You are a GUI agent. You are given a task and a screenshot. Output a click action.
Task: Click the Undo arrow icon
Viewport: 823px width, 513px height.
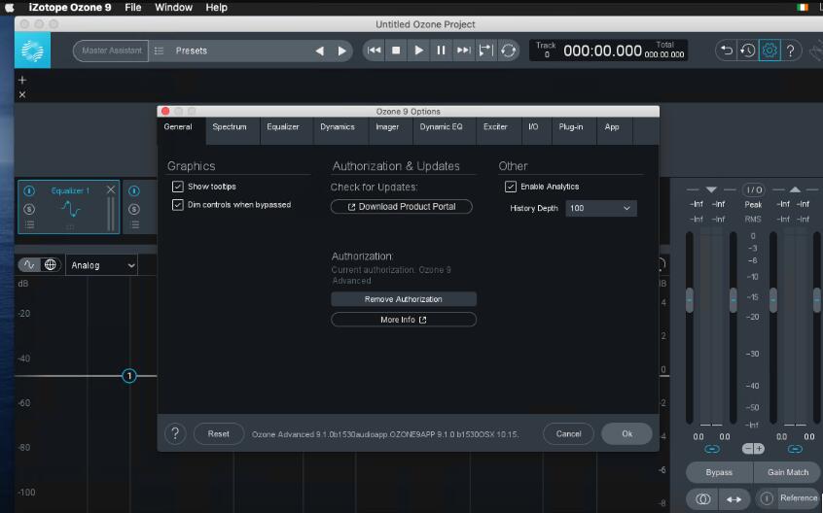pyautogui.click(x=727, y=51)
